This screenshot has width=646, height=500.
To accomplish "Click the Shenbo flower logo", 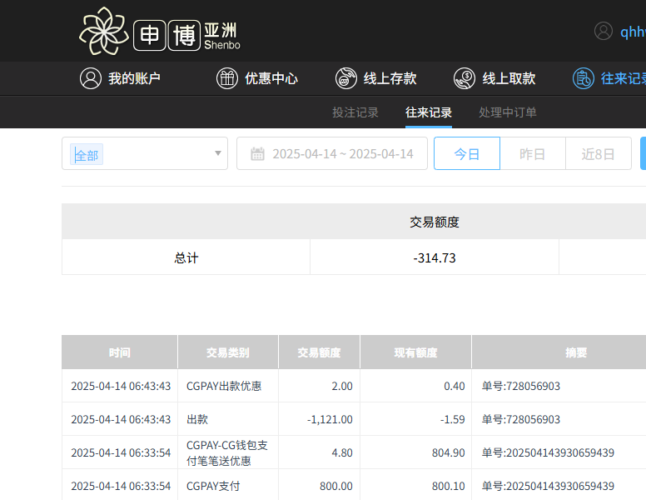I will tap(104, 31).
